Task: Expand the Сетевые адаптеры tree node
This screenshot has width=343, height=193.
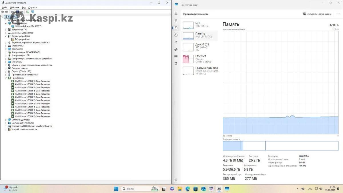Action: (6, 120)
